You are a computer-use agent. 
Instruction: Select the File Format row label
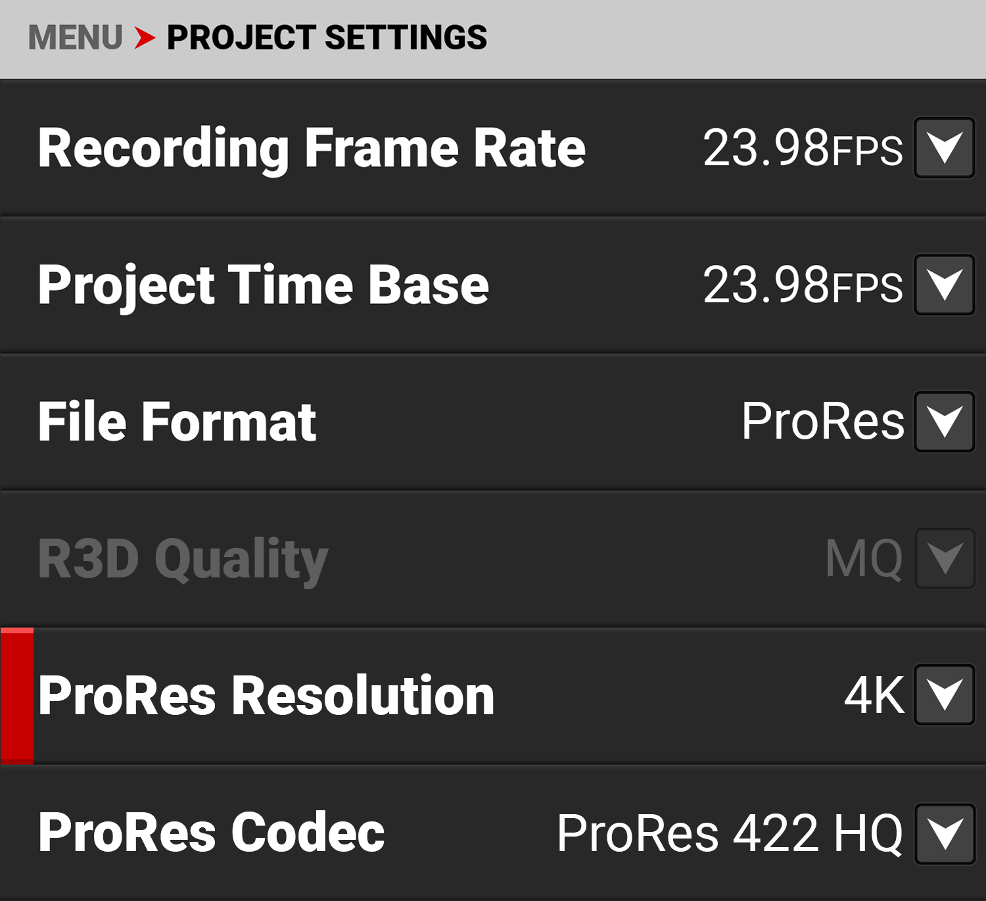tap(177, 422)
